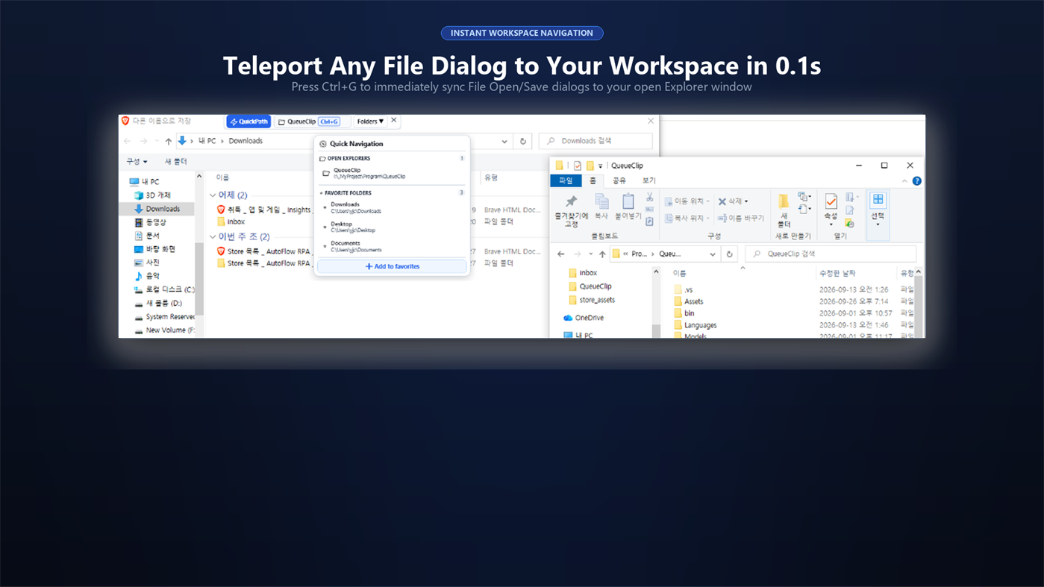1044x587 pixels.
Task: Open the 파일 tab in QueueClip Explorer
Action: [566, 181]
